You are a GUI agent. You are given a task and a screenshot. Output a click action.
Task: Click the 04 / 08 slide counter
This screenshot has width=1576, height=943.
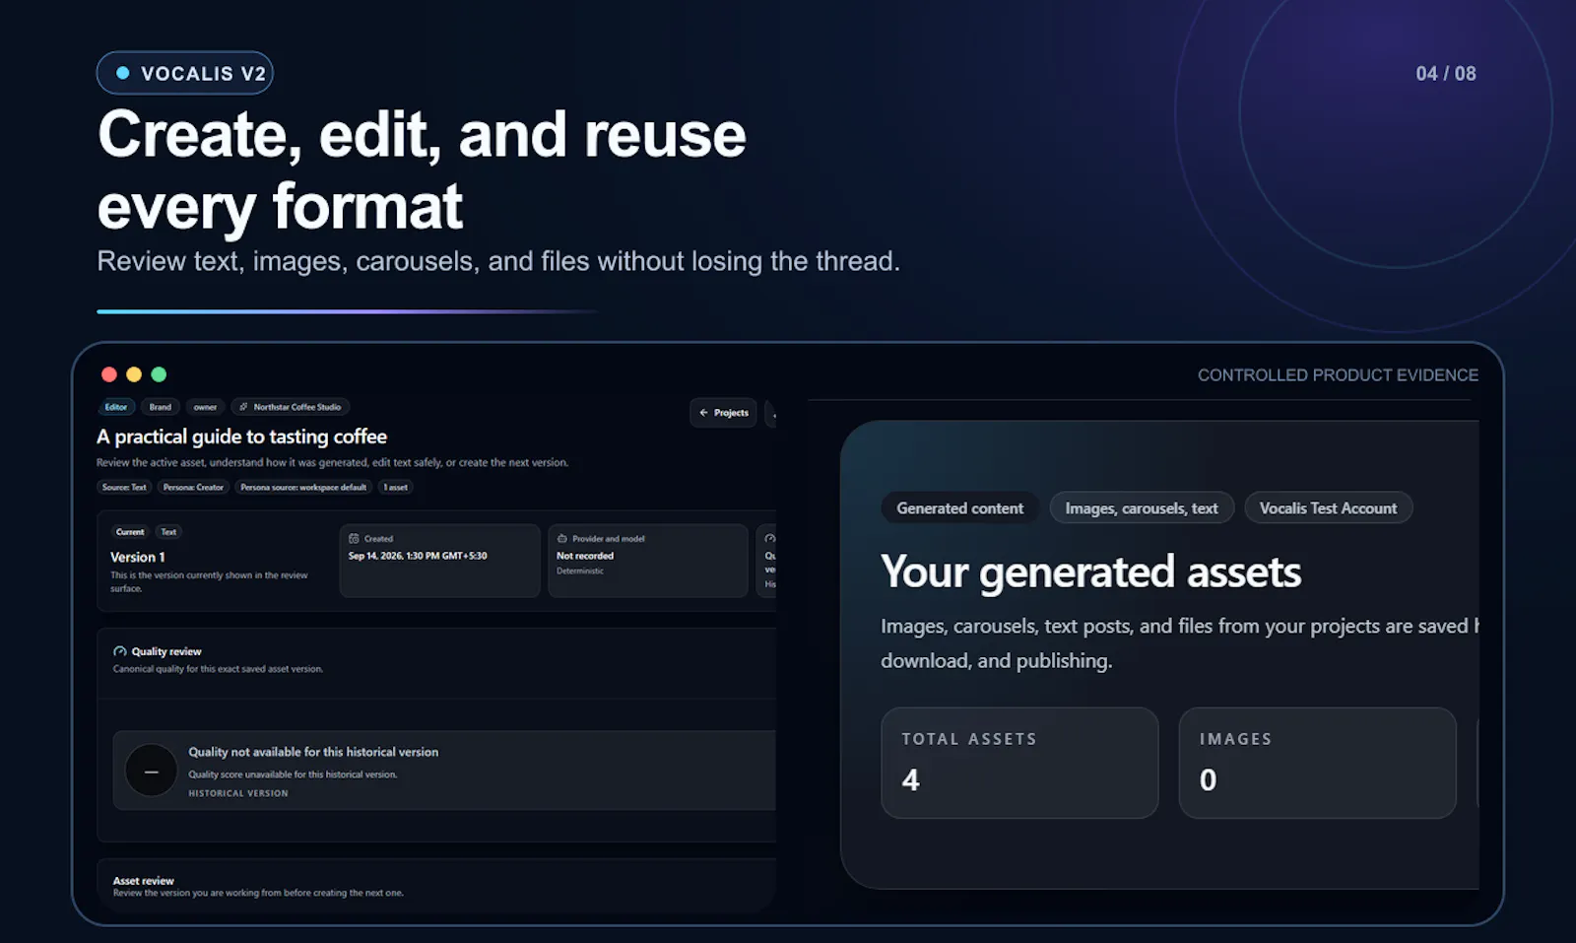pos(1446,74)
